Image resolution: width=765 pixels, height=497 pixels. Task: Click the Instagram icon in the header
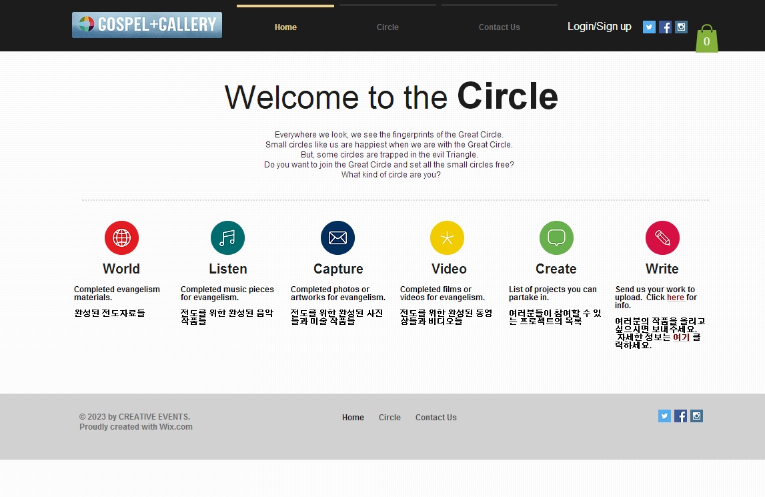point(681,27)
